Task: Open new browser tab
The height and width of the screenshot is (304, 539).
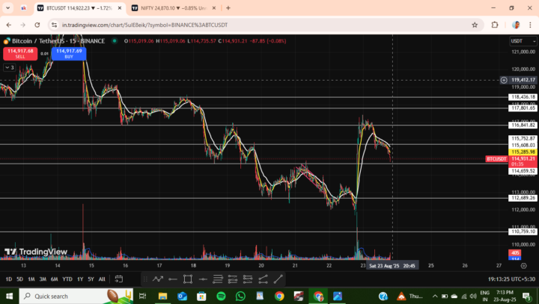Action: 228,8
